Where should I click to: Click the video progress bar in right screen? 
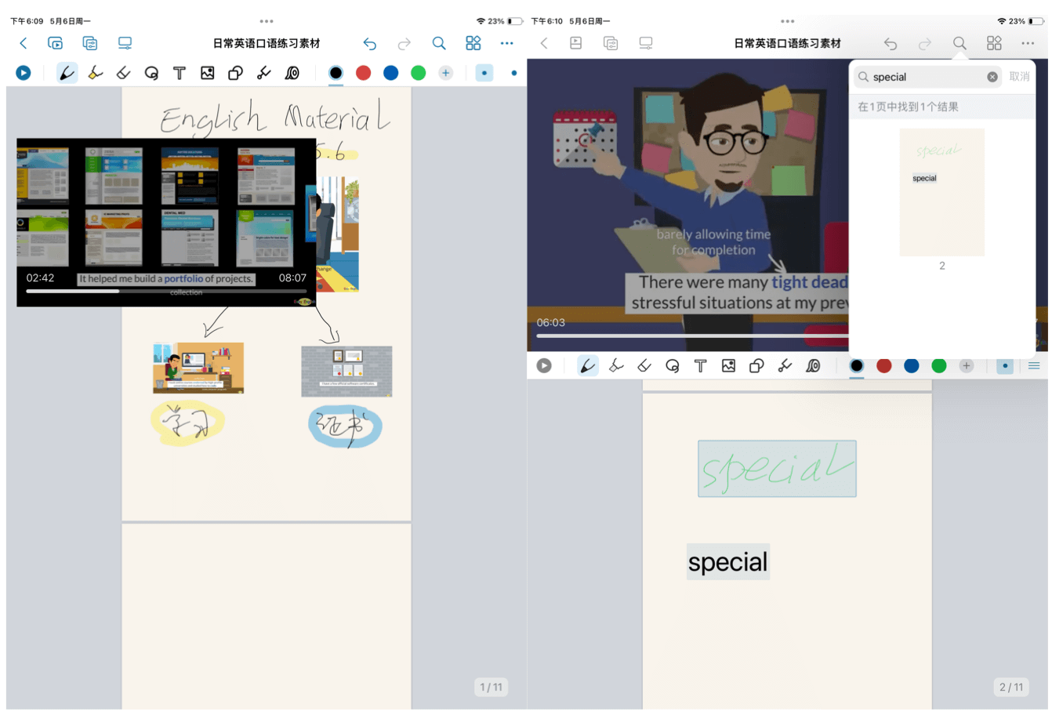click(x=691, y=336)
